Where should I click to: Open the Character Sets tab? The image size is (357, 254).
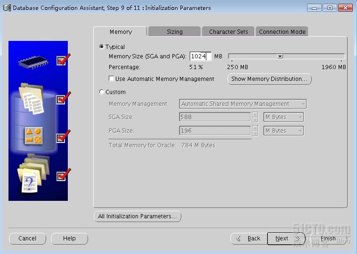pos(228,32)
